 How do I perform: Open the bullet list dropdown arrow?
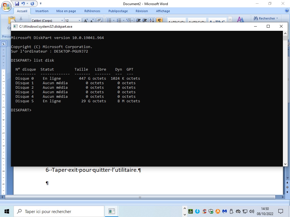pyautogui.click(x=114, y=21)
